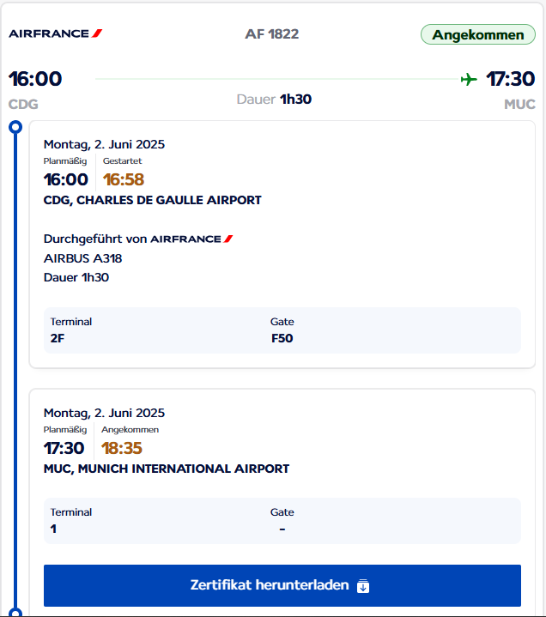Click the departure timeline circle marker
The image size is (546, 617).
15,127
